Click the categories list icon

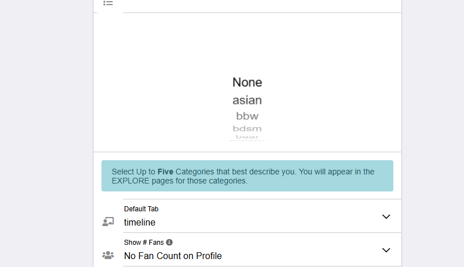[108, 3]
